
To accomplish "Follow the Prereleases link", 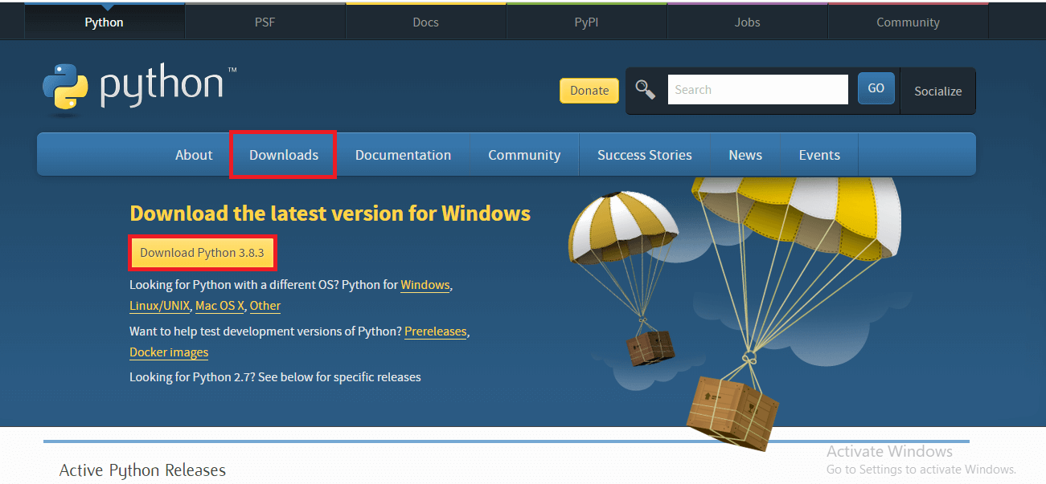I will click(x=436, y=331).
